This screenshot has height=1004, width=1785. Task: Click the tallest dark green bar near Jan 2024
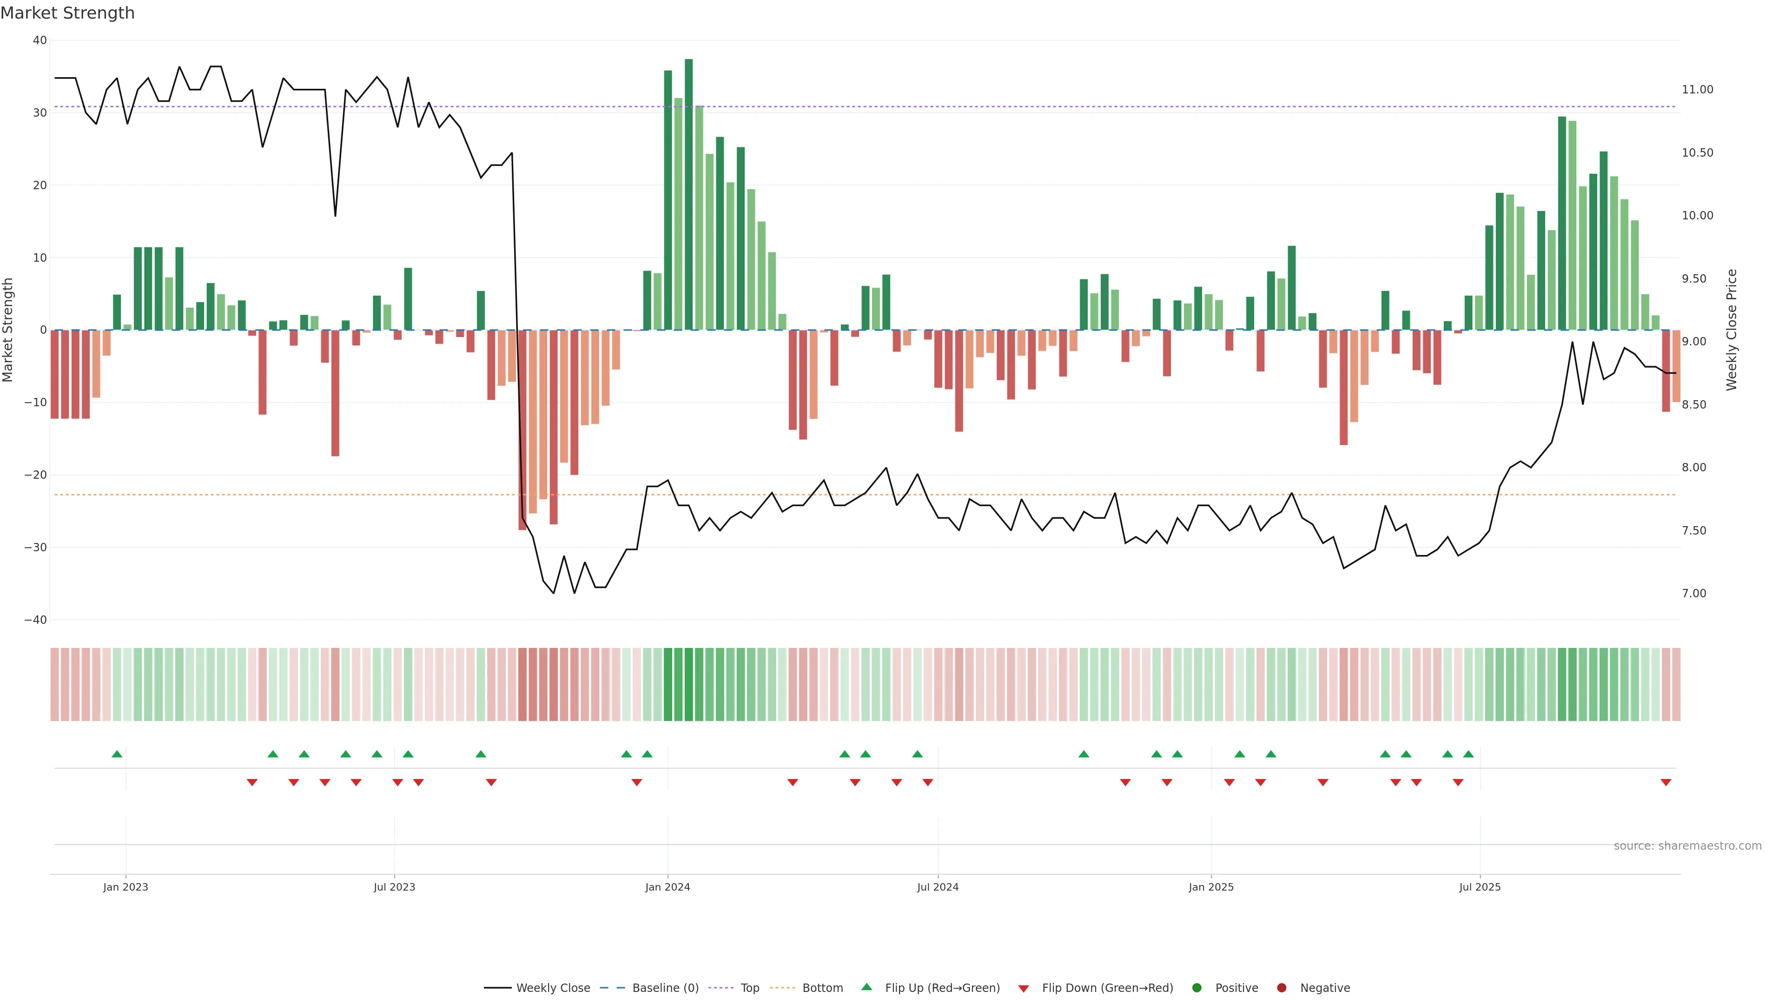point(688,194)
